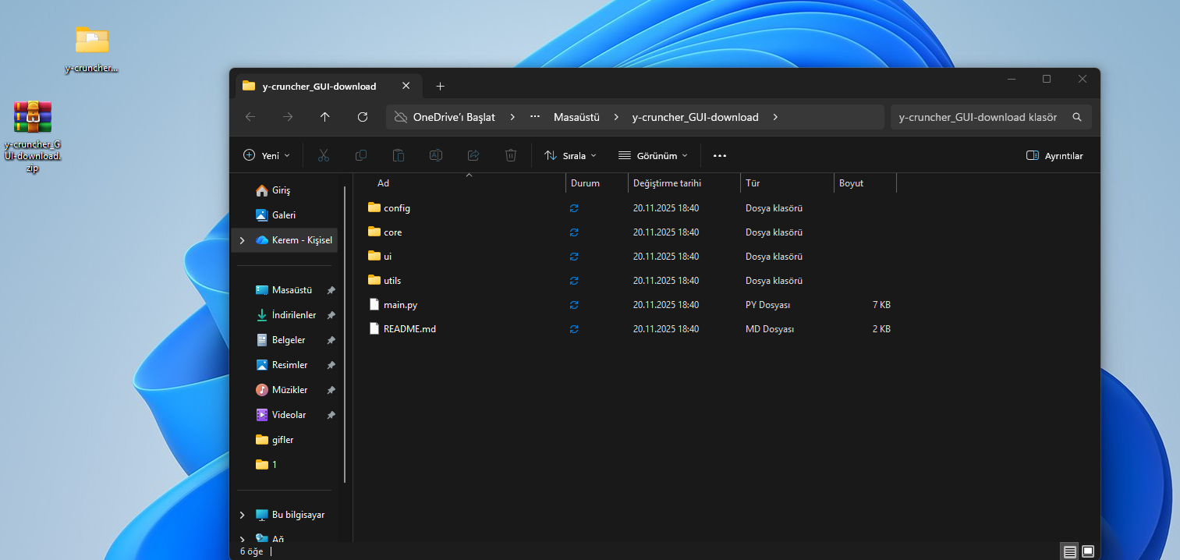This screenshot has width=1180, height=560.
Task: Select the y-cruncher folder on the desktop
Action: click(x=92, y=48)
